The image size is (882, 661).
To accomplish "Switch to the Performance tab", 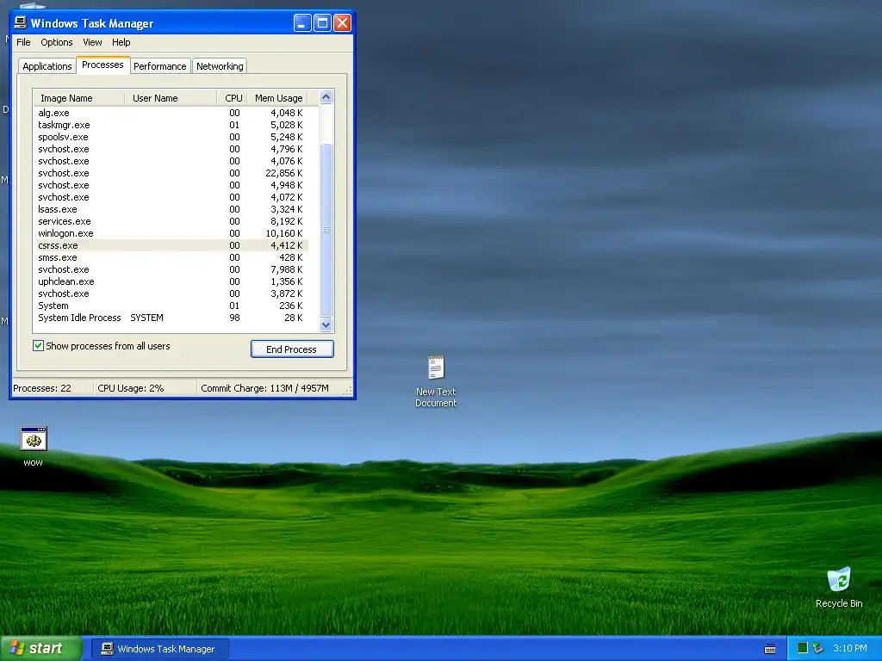I will point(159,66).
